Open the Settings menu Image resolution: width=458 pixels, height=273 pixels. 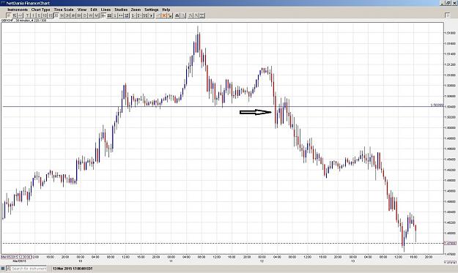tap(151, 10)
